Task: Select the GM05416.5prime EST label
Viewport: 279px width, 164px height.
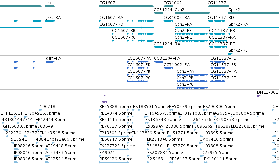Action: click(217, 139)
